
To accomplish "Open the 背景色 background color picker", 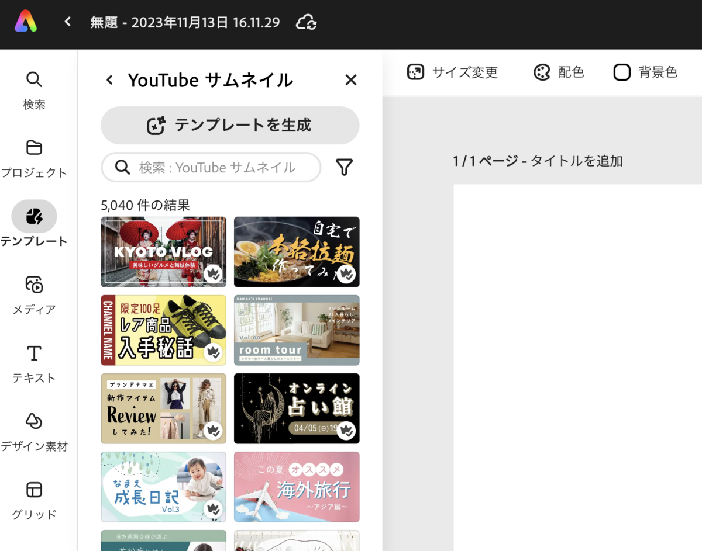I will 645,72.
